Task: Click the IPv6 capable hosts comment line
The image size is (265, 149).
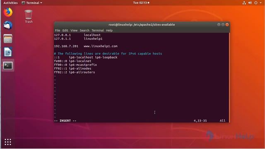Action: tap(108, 53)
